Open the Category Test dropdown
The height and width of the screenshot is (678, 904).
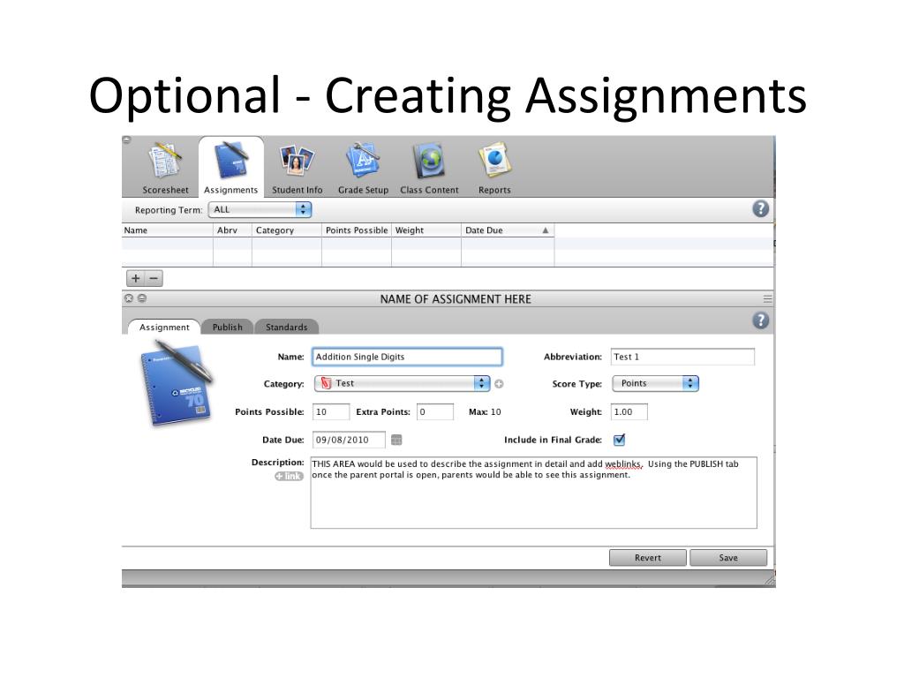click(402, 383)
